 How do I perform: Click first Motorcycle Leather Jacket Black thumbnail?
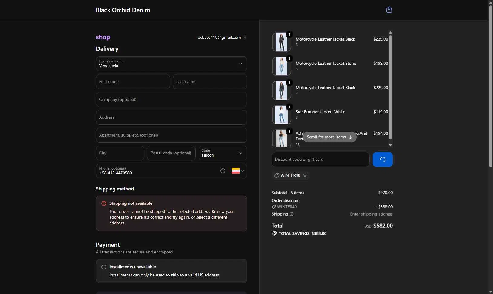pos(282,42)
